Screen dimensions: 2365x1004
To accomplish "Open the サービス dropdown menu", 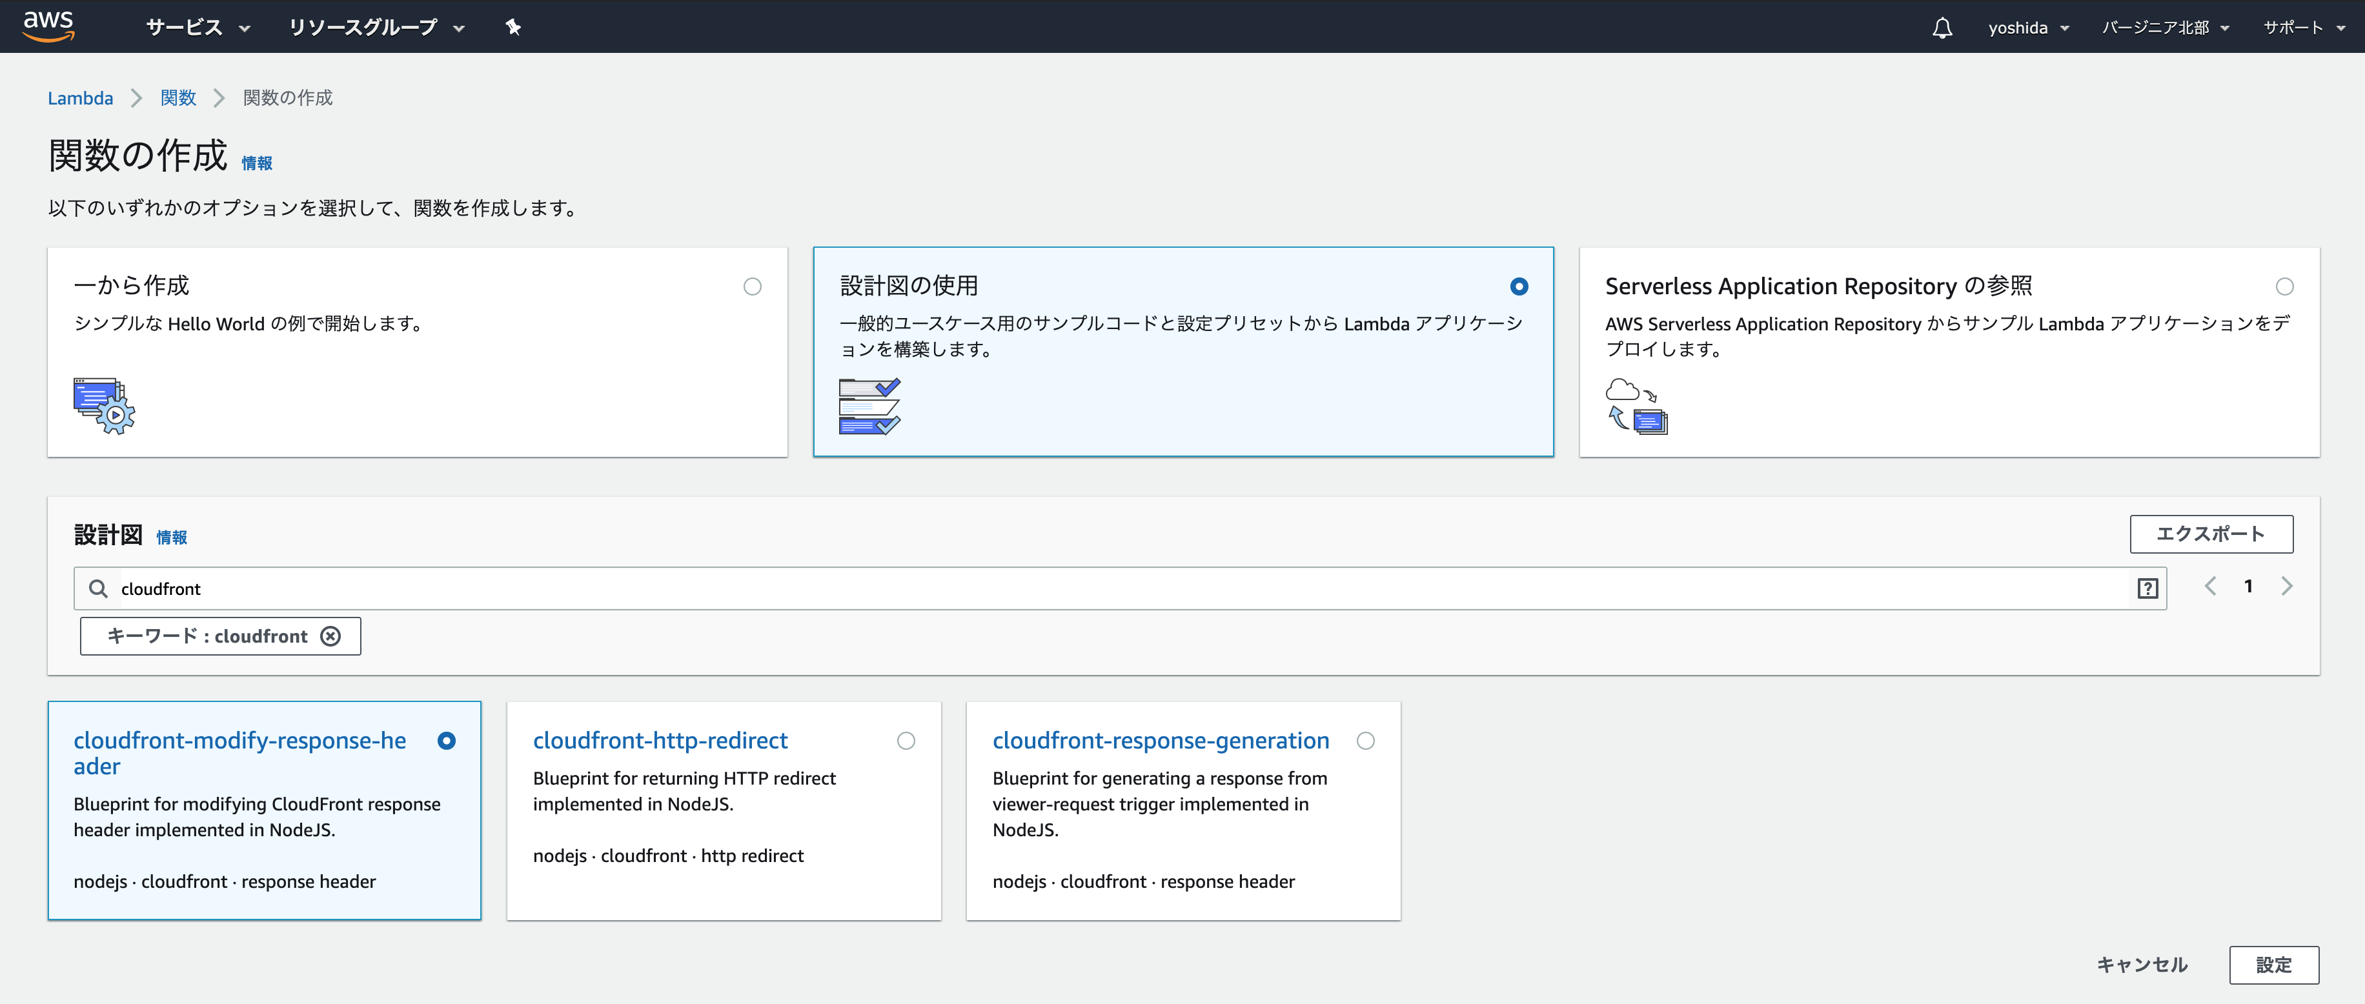I will pyautogui.click(x=198, y=28).
